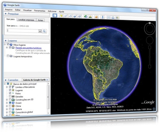Enable the Construções em 3D checkbox
Viewport: 159px width, 132px height.
(x=10, y=99)
